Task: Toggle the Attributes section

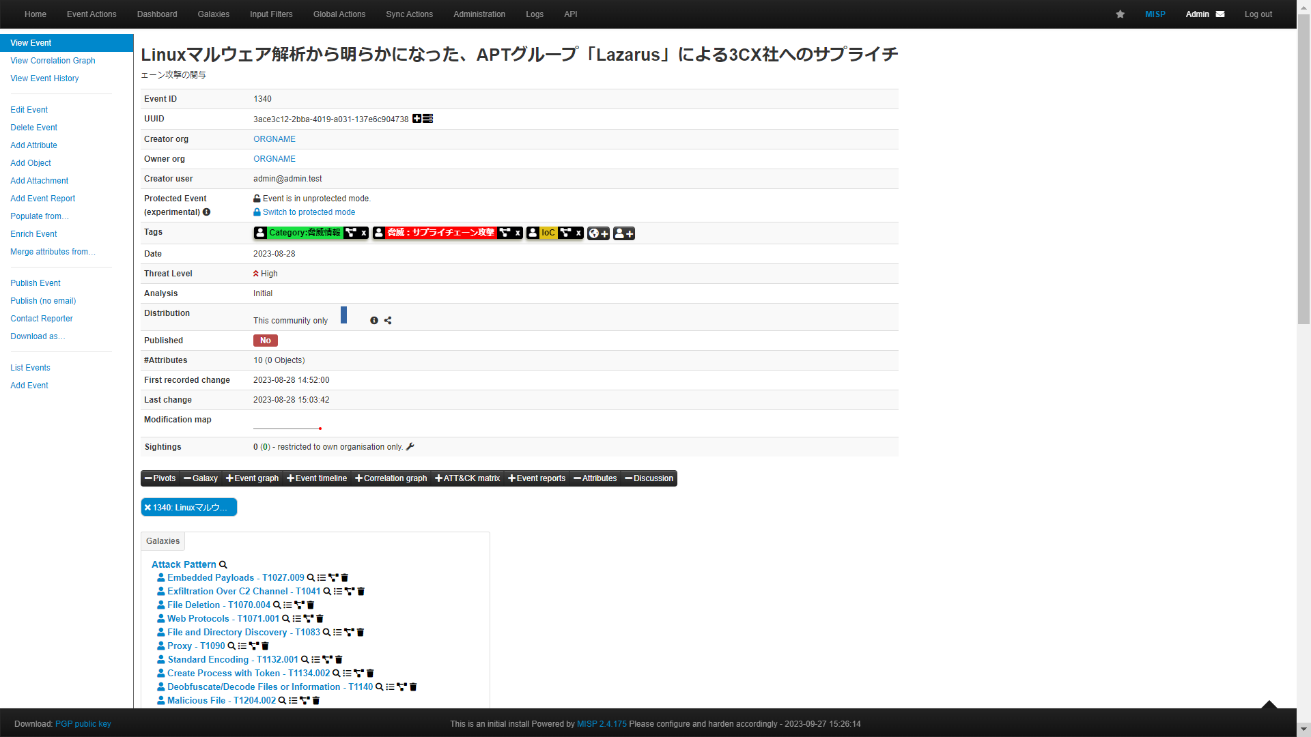Action: pyautogui.click(x=595, y=478)
